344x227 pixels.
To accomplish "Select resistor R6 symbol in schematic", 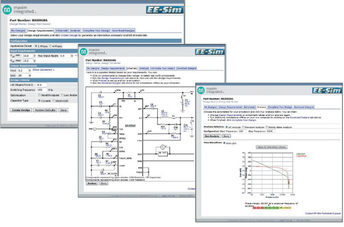I will [x=96, y=158].
